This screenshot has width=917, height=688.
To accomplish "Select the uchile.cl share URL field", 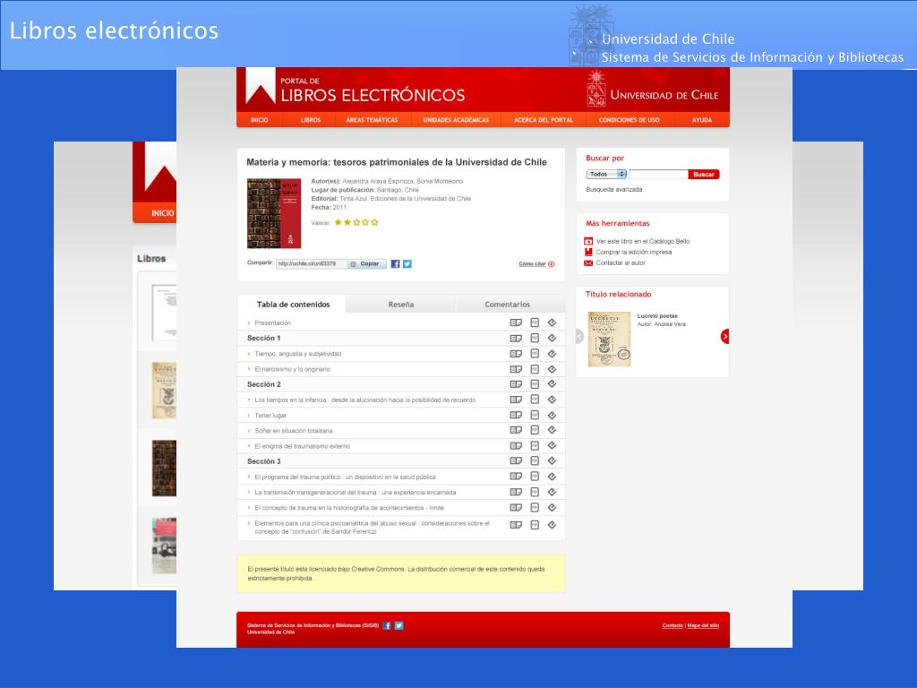I will [x=312, y=264].
